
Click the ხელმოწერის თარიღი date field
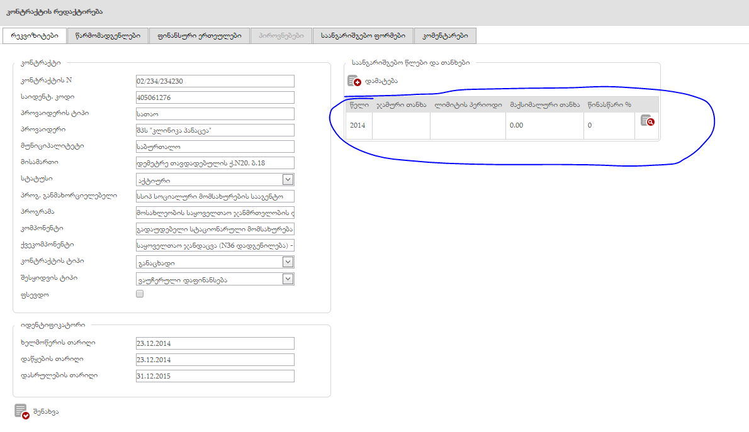coord(215,343)
